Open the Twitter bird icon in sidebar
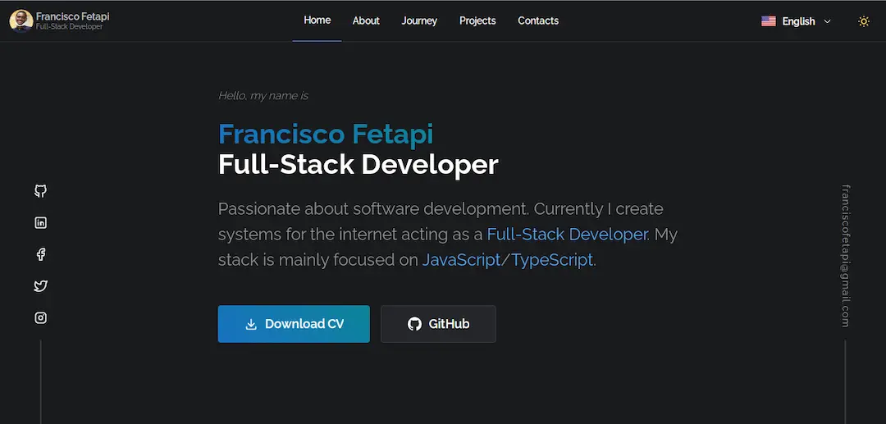Viewport: 886px width, 424px height. point(40,285)
